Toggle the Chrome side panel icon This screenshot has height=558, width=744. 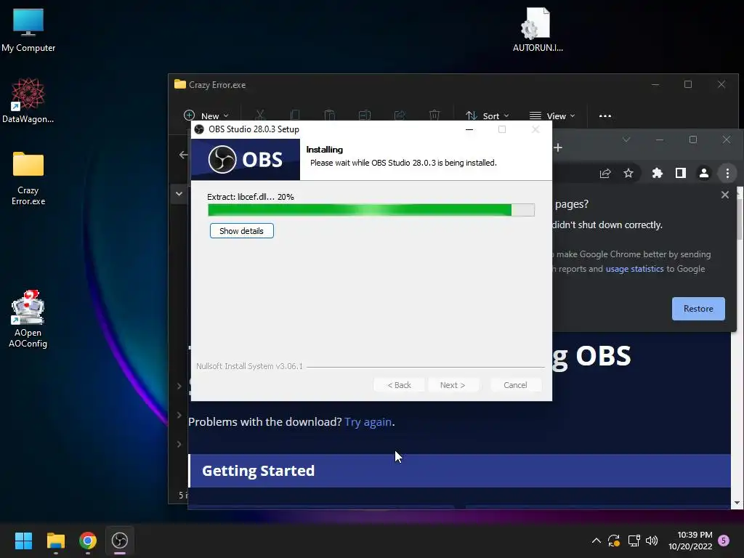pyautogui.click(x=680, y=173)
